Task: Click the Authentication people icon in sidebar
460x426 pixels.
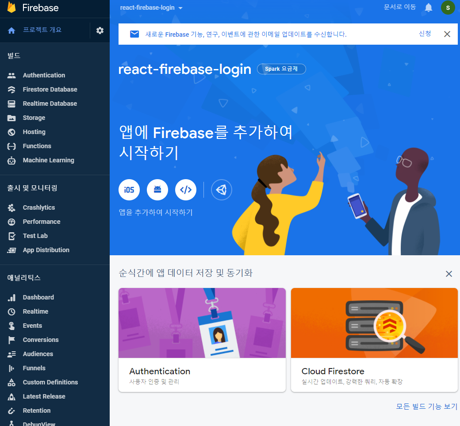Action: [x=11, y=75]
